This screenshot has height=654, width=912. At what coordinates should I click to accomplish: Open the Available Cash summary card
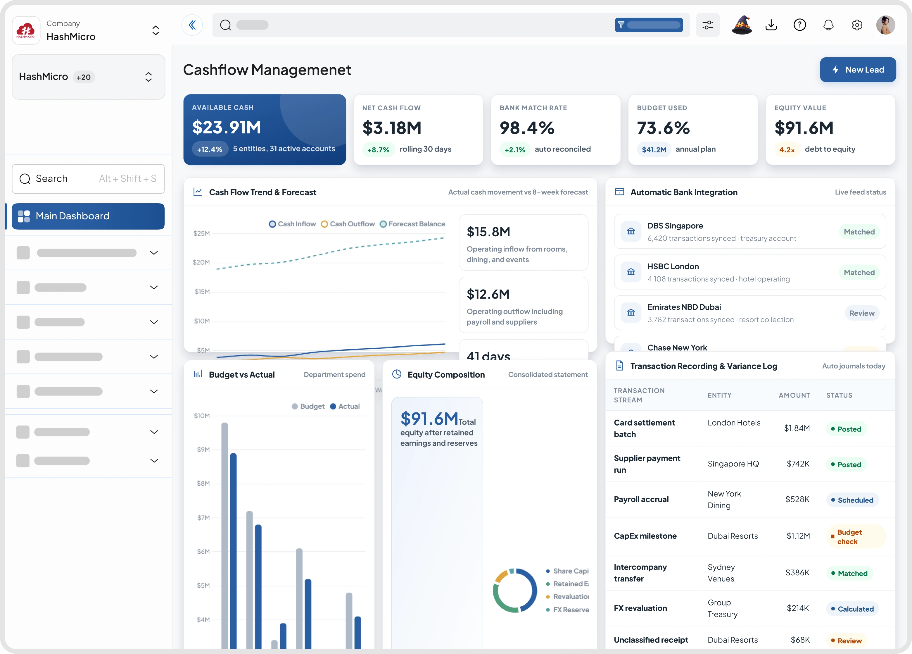pyautogui.click(x=265, y=130)
